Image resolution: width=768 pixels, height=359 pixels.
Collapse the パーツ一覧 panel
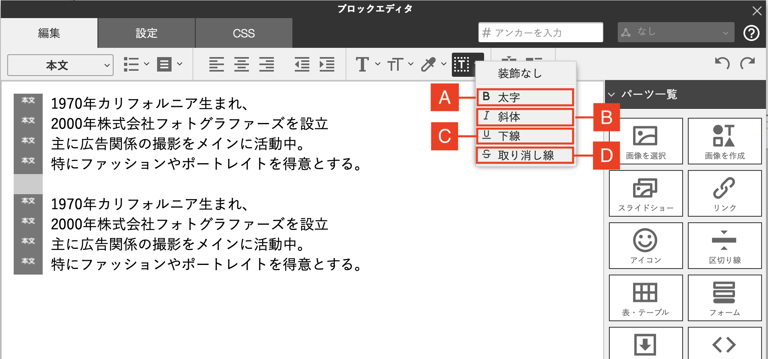tap(612, 94)
